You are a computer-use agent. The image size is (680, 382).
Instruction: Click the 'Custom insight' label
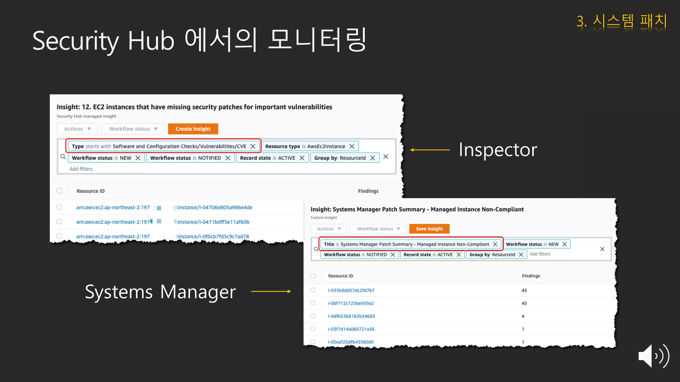[324, 218]
